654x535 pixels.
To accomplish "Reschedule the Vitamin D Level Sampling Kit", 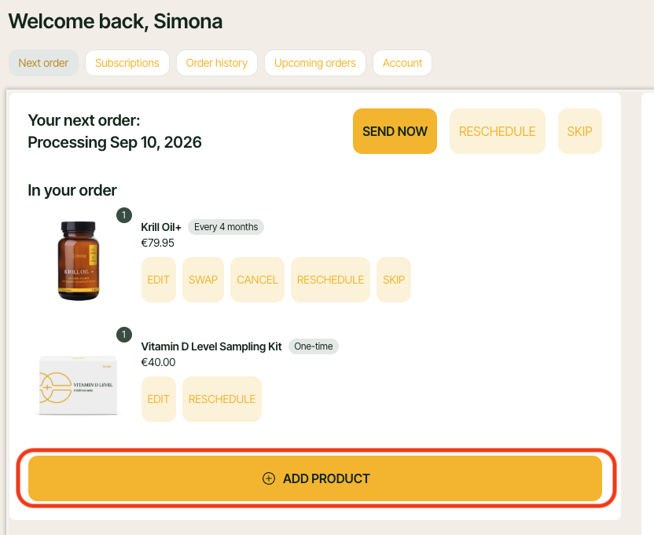I will coord(222,399).
